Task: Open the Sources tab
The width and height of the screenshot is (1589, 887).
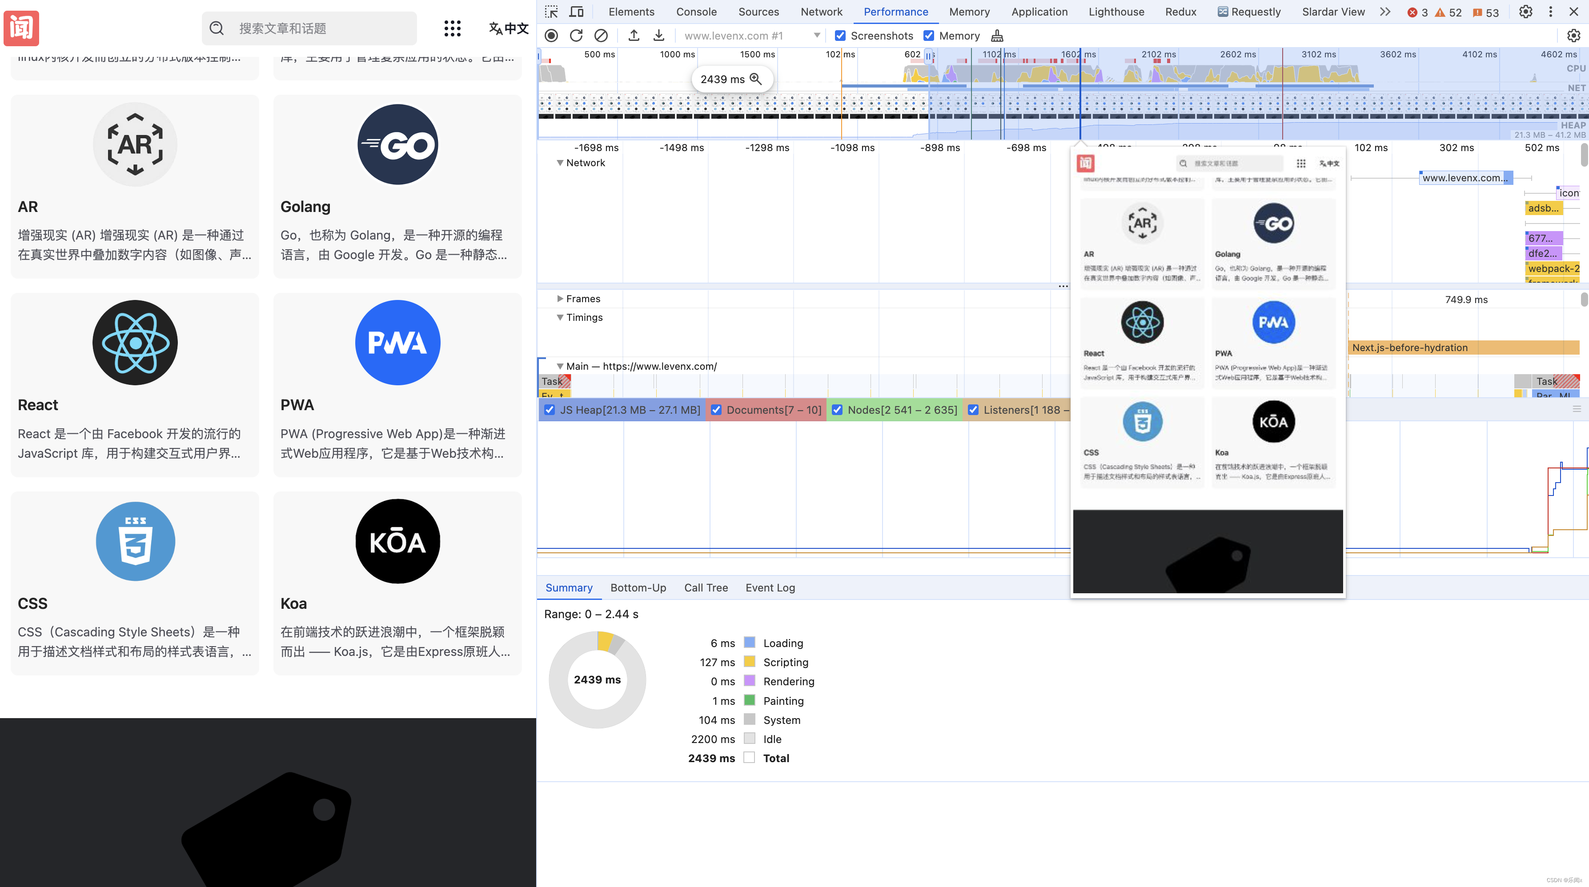Action: (759, 12)
